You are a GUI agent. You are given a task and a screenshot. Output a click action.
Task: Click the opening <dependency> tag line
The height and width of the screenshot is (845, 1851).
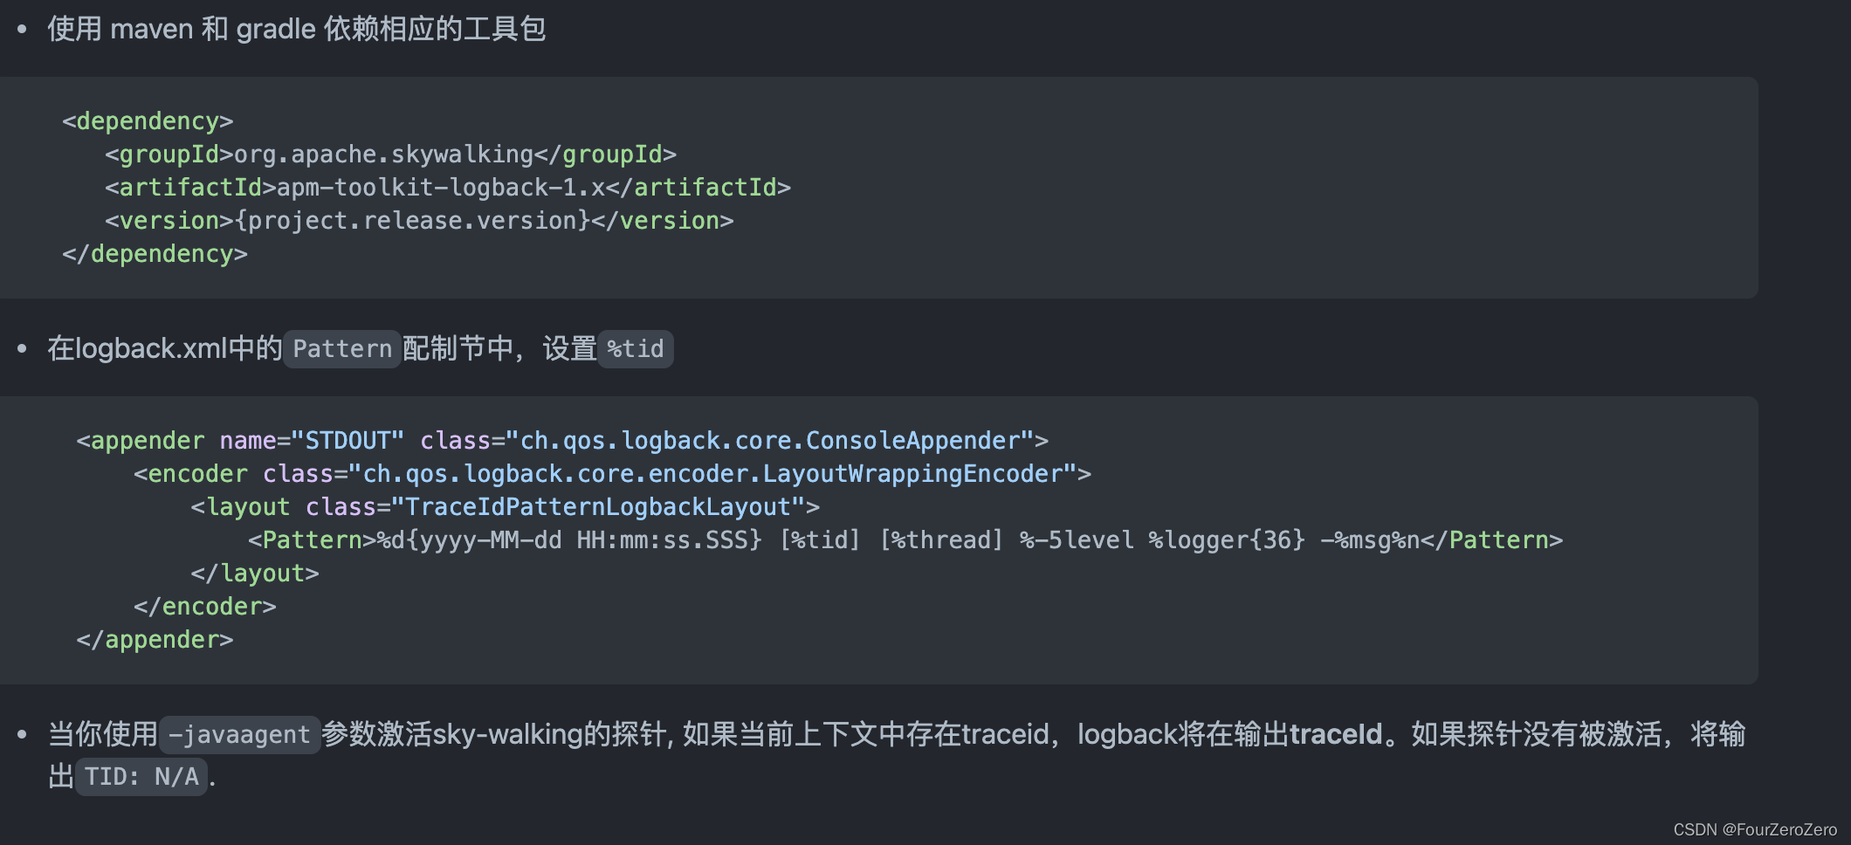148,120
